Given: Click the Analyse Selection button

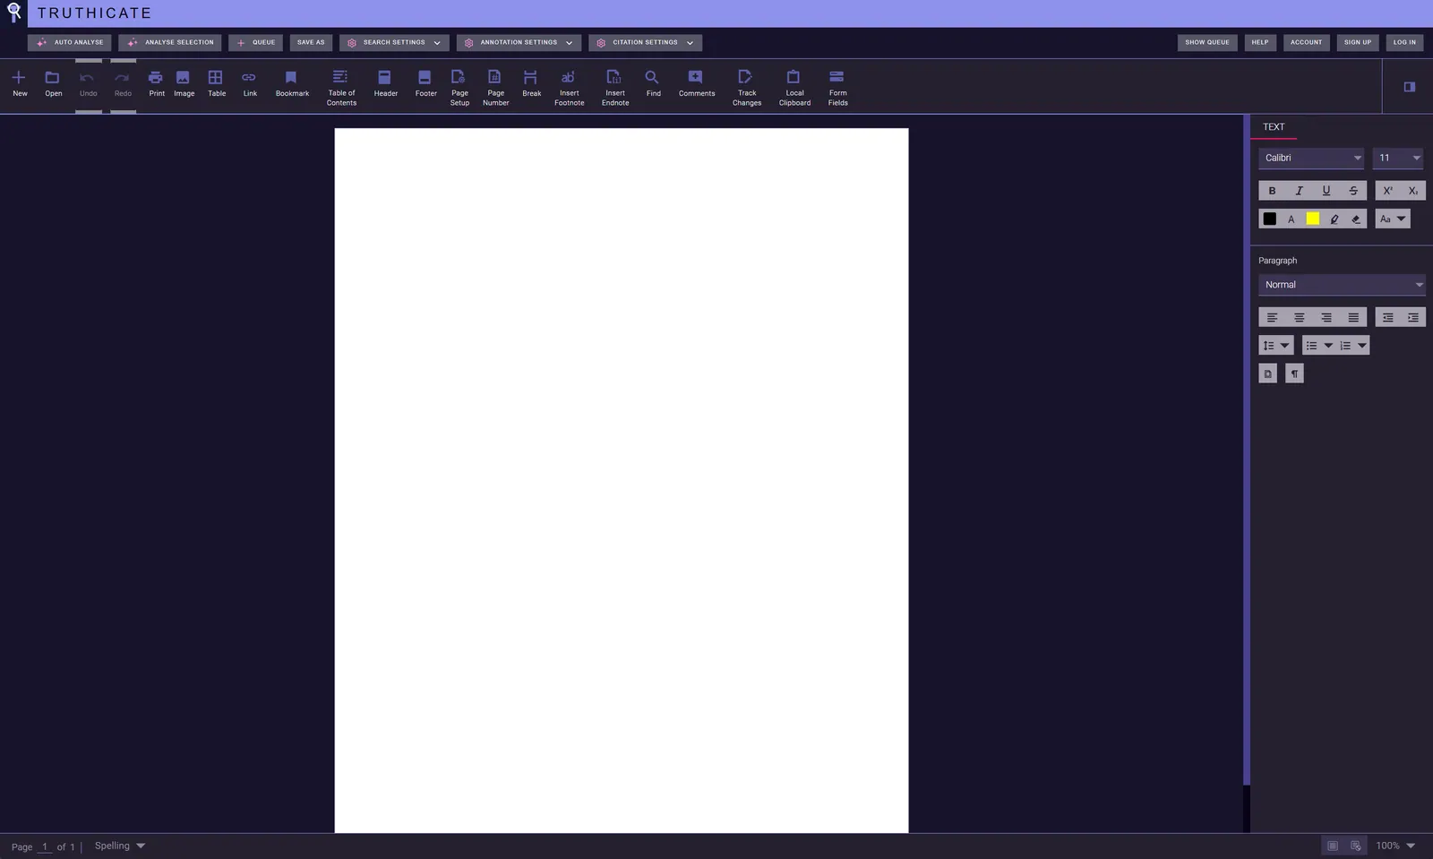Looking at the screenshot, I should point(170,43).
